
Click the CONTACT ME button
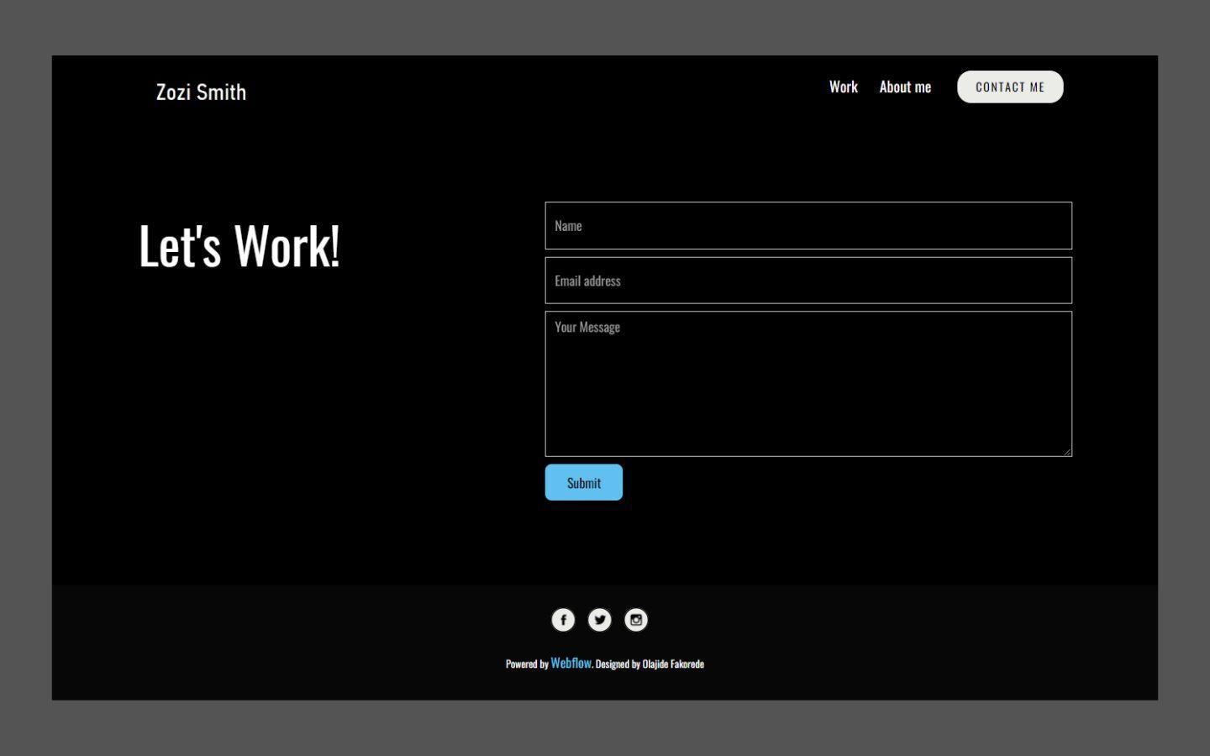[x=1009, y=87]
